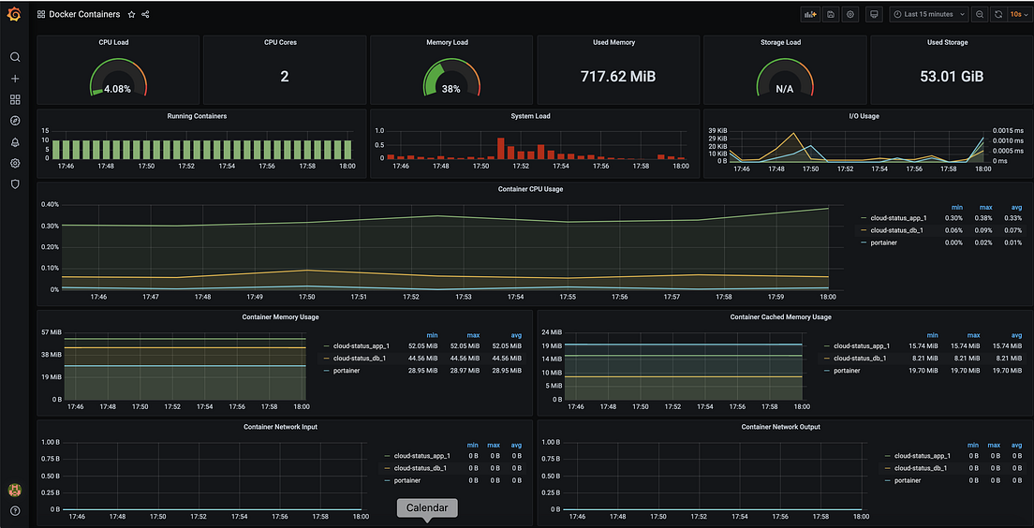Click the 717.62 MiB used memory value
The width and height of the screenshot is (1034, 528).
coord(618,77)
